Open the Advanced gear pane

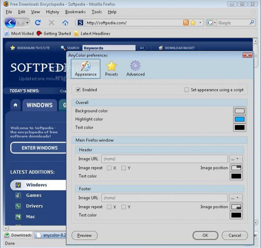pos(135,69)
